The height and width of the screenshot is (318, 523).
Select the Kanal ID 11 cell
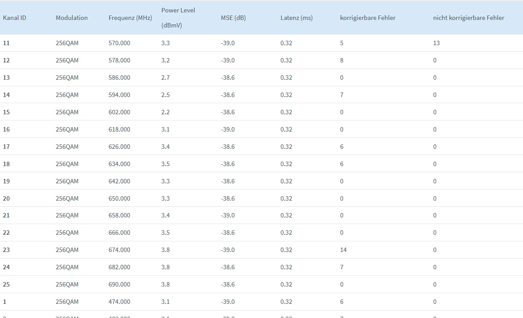[6, 43]
